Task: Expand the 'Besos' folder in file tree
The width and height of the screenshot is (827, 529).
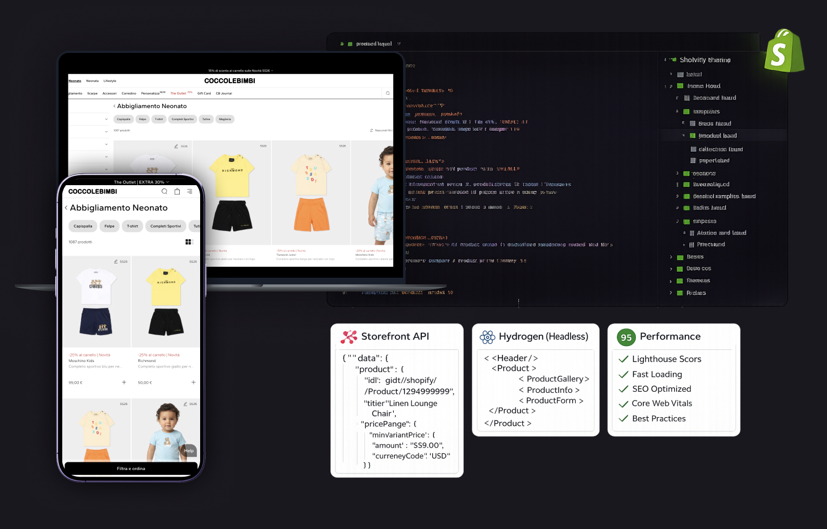Action: [x=671, y=257]
